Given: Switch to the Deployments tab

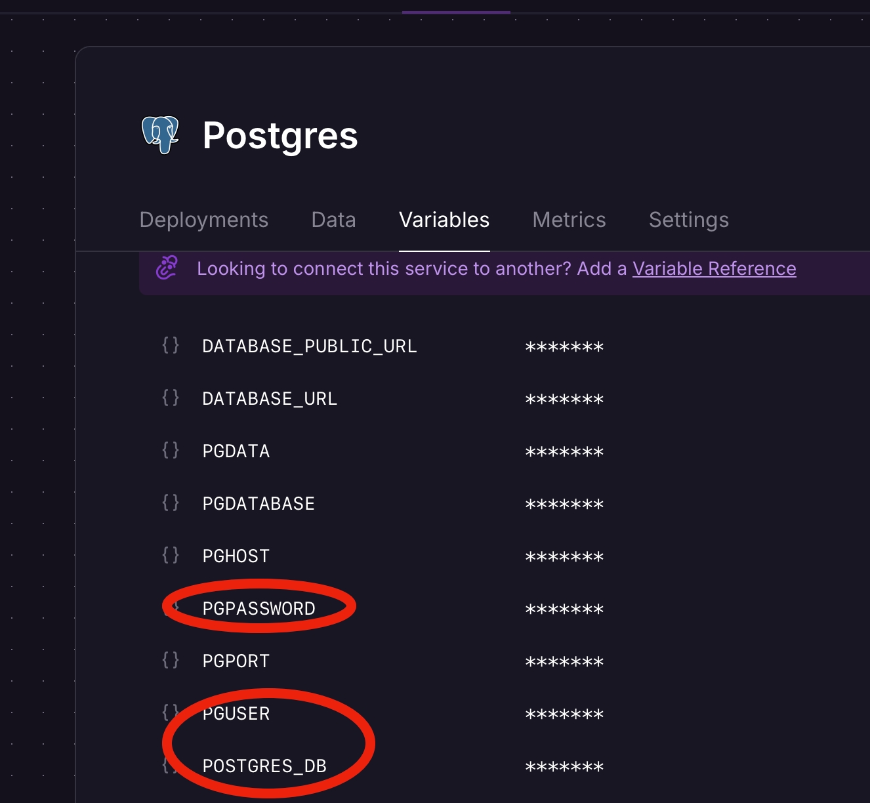Looking at the screenshot, I should pyautogui.click(x=204, y=220).
